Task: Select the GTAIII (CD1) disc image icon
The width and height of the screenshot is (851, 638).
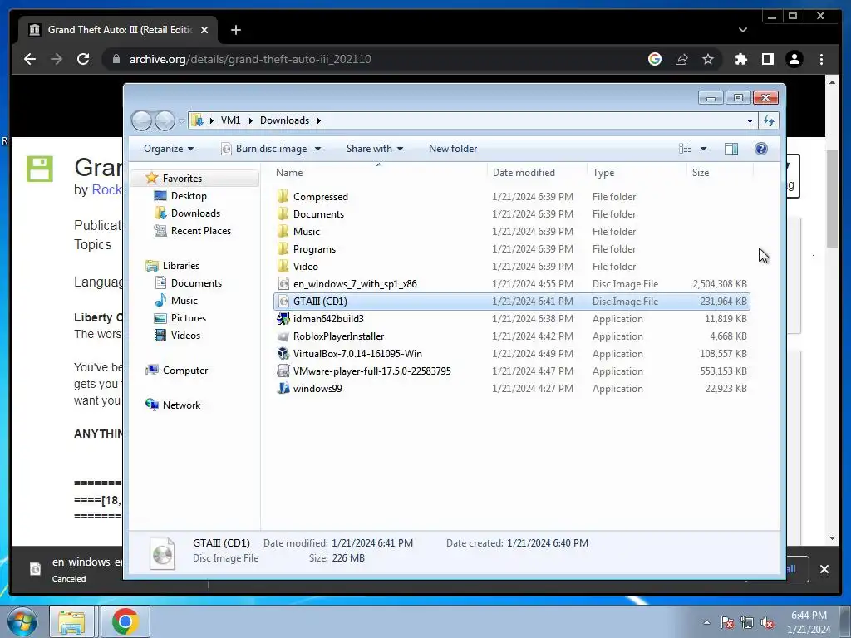Action: [x=283, y=301]
